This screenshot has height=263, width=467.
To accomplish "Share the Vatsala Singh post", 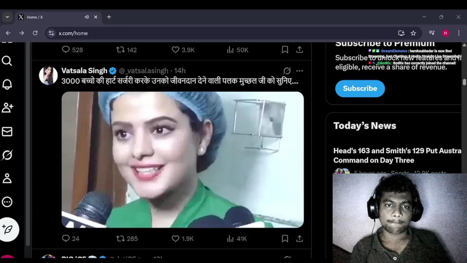I will [x=300, y=239].
